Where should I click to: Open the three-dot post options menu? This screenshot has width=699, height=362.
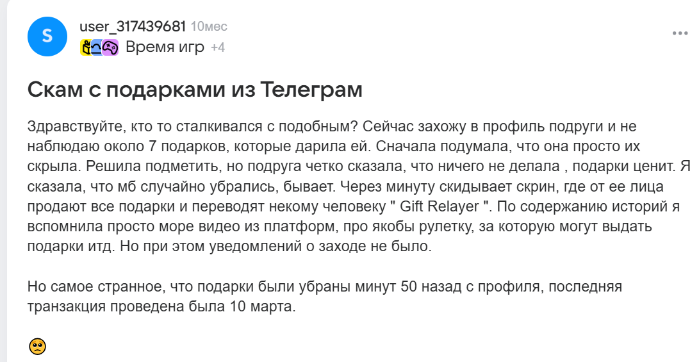[680, 33]
